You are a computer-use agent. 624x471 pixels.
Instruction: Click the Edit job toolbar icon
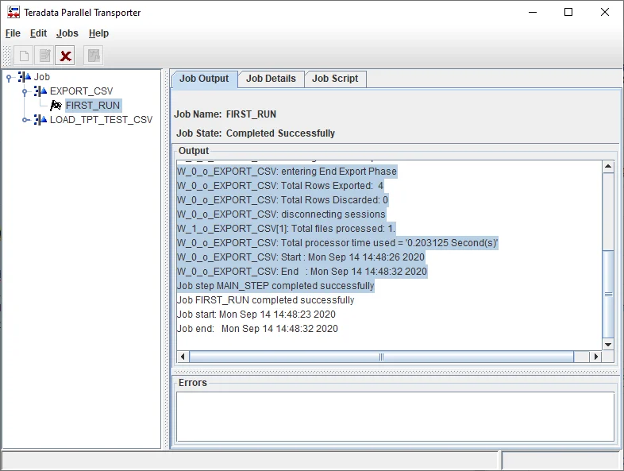pos(45,56)
